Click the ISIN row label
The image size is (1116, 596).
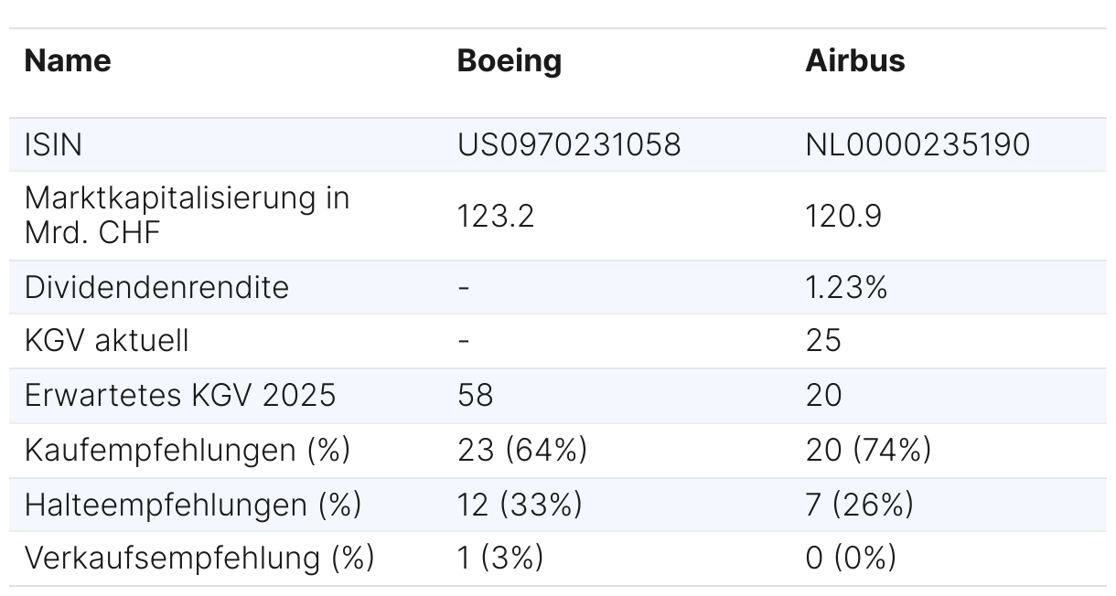pyautogui.click(x=53, y=144)
